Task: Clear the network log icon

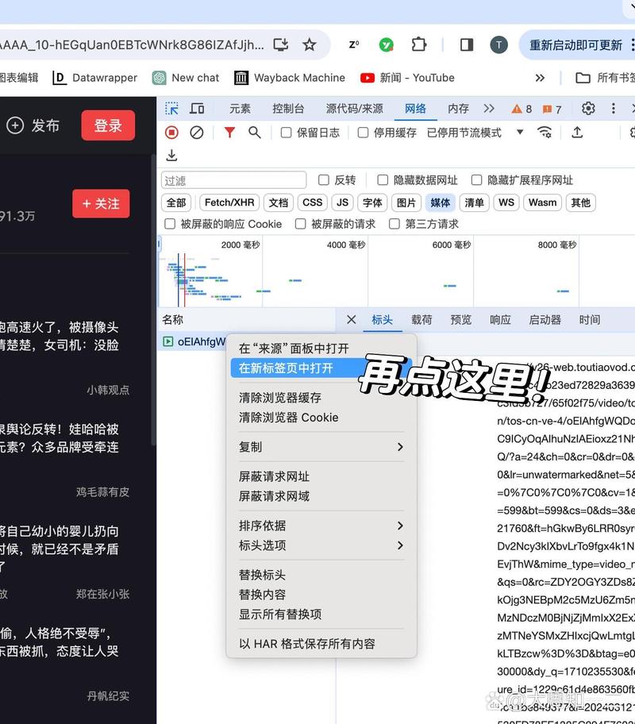Action: 197,133
